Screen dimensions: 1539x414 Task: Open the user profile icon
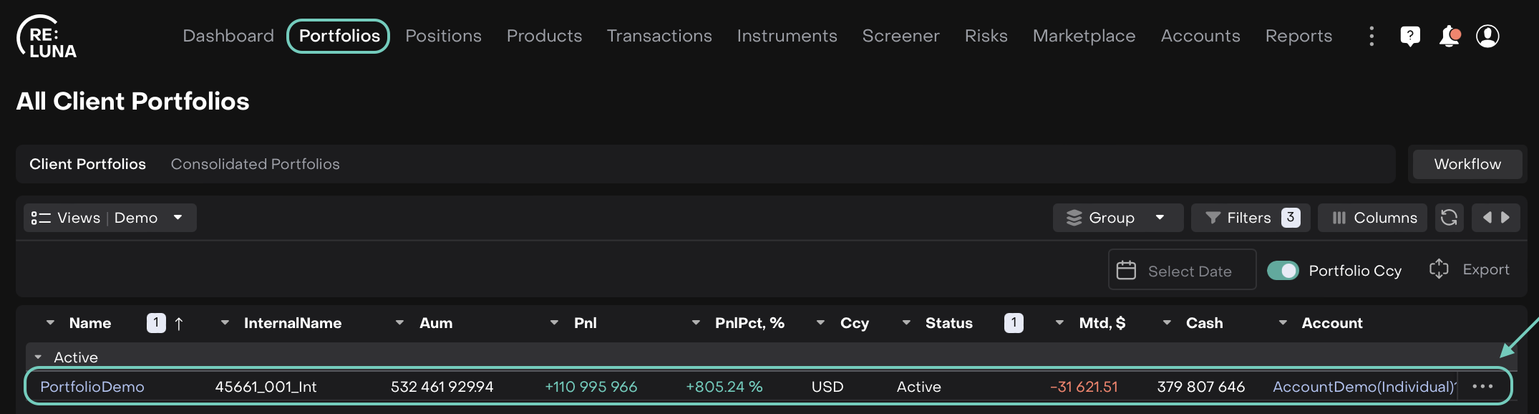coord(1487,36)
